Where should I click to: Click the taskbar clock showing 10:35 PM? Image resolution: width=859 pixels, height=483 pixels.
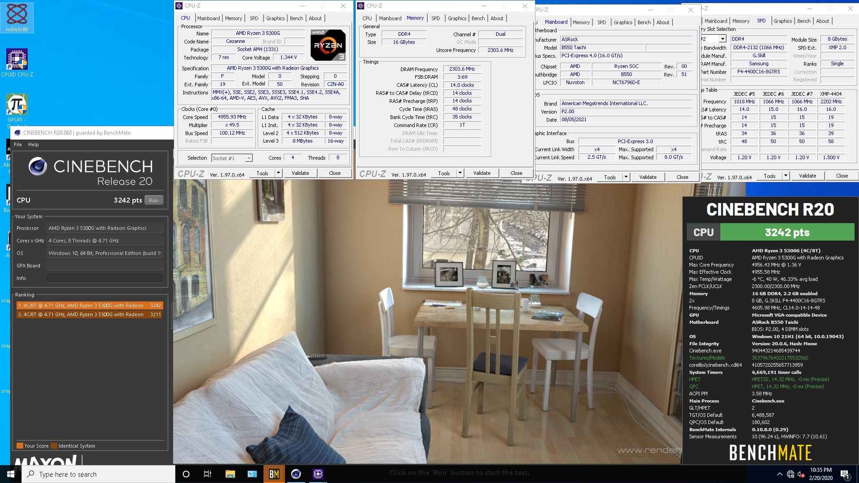tap(821, 474)
